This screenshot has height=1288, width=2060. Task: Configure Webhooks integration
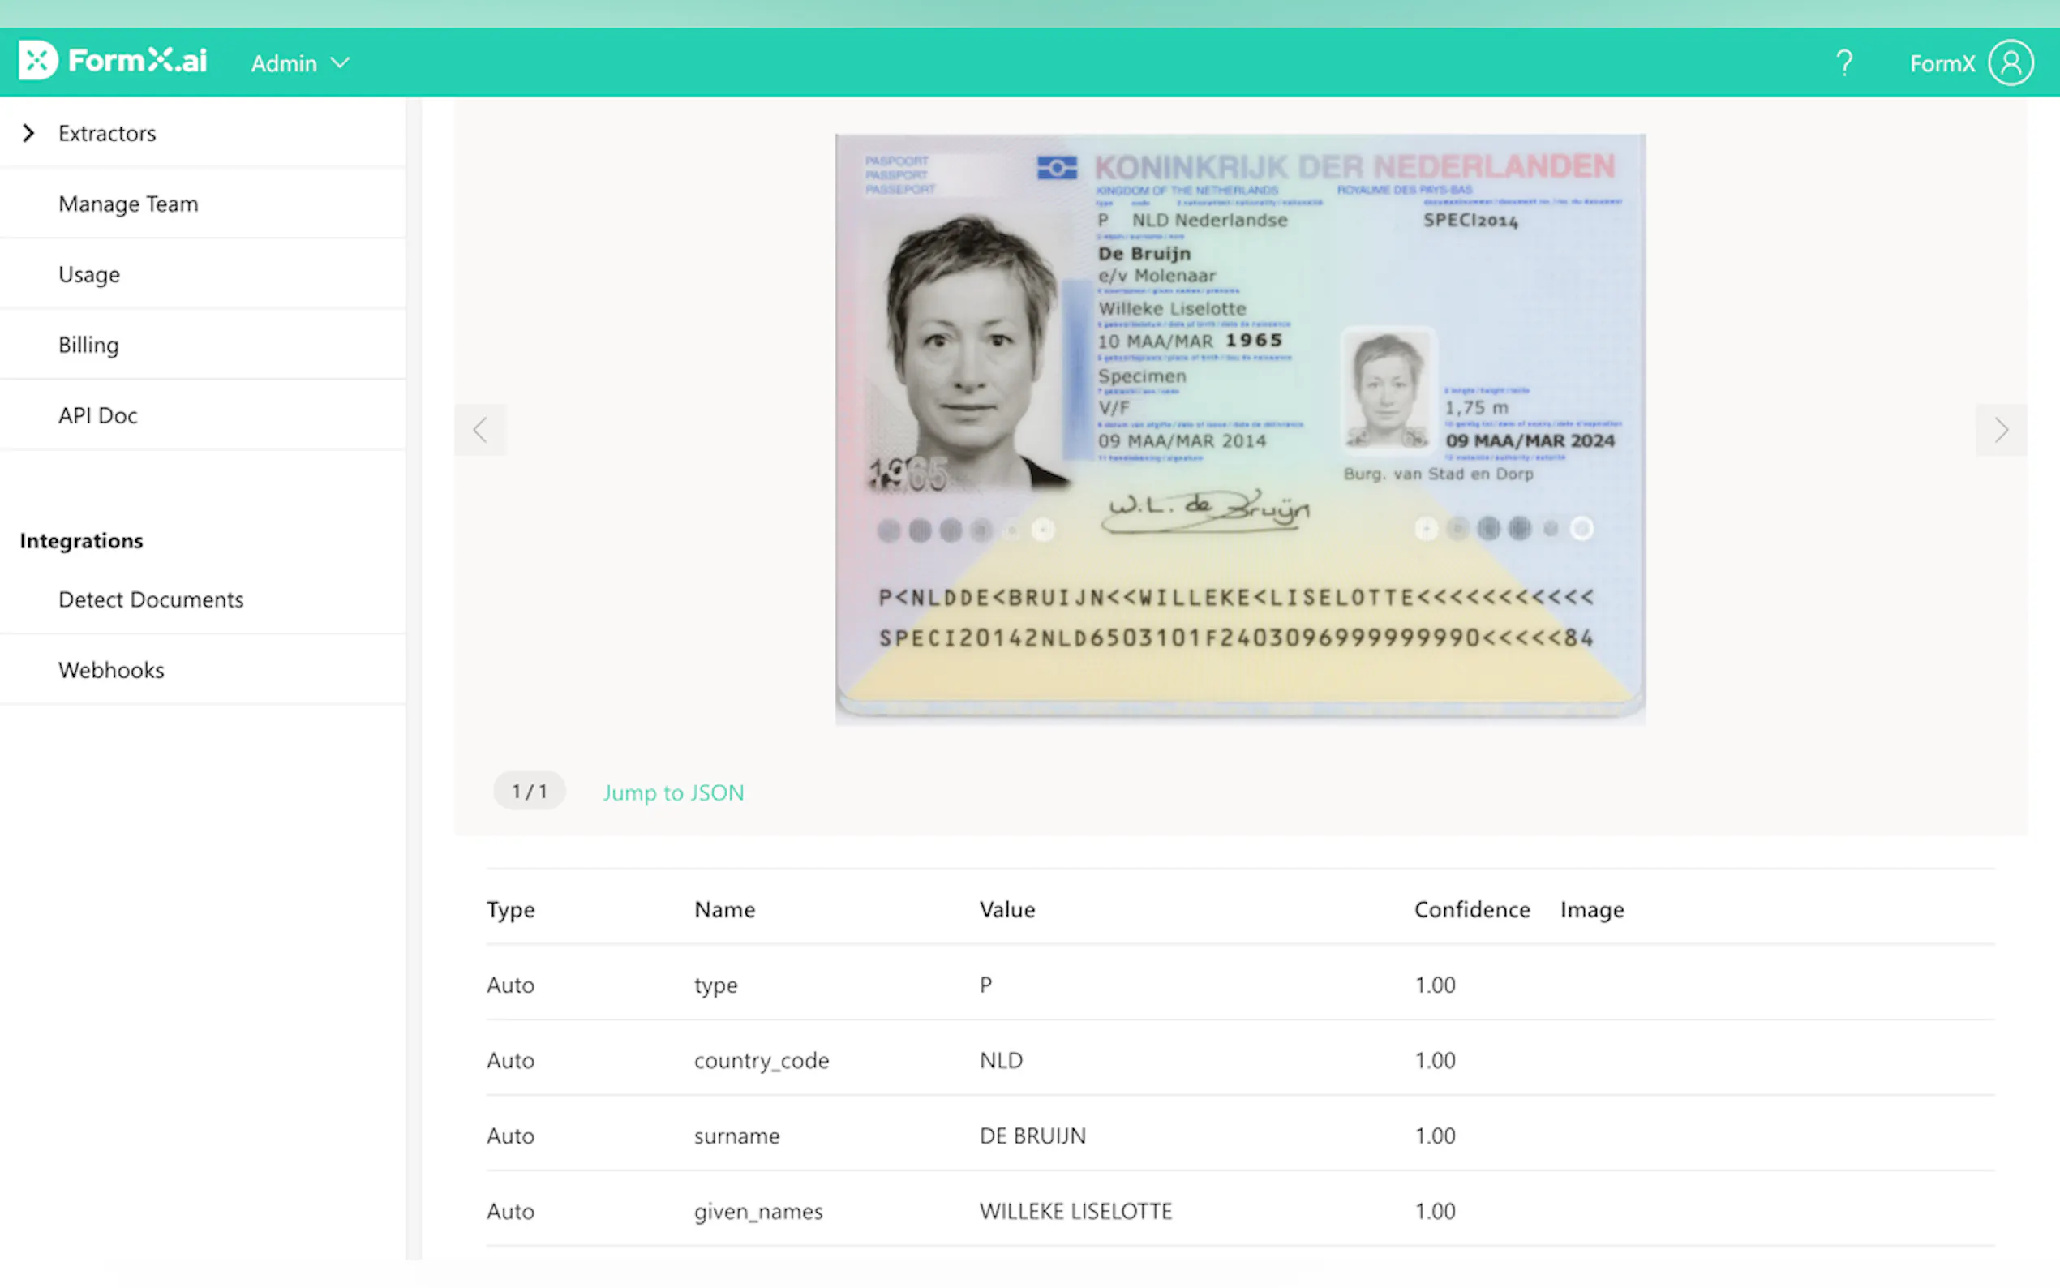111,670
